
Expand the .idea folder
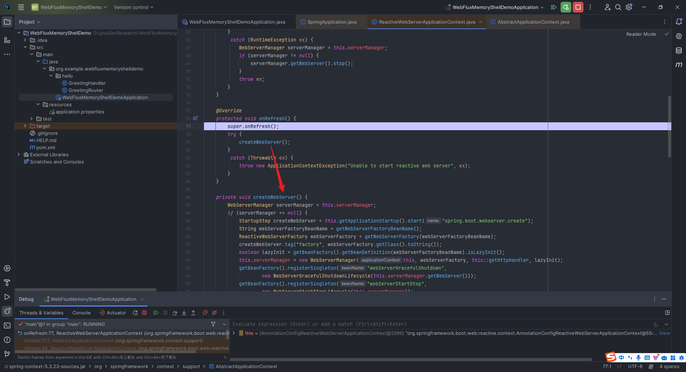click(x=25, y=40)
